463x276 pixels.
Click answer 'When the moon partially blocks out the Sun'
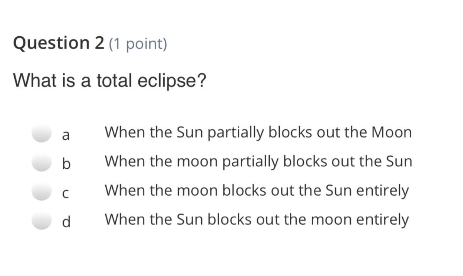(259, 162)
